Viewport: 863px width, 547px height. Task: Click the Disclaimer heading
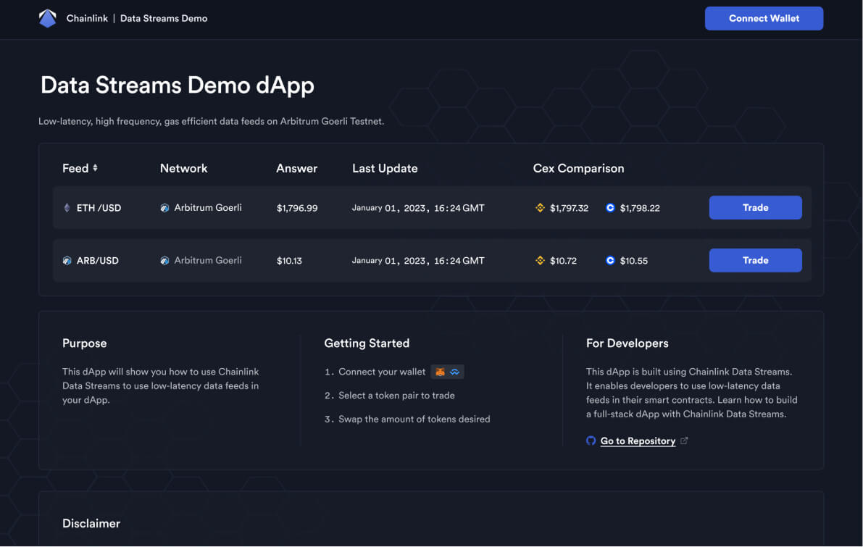click(x=91, y=524)
